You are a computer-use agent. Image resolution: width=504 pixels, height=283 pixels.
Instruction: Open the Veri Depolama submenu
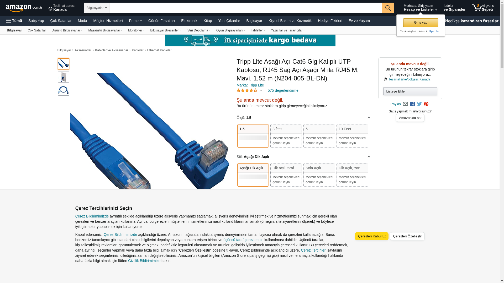(x=199, y=30)
